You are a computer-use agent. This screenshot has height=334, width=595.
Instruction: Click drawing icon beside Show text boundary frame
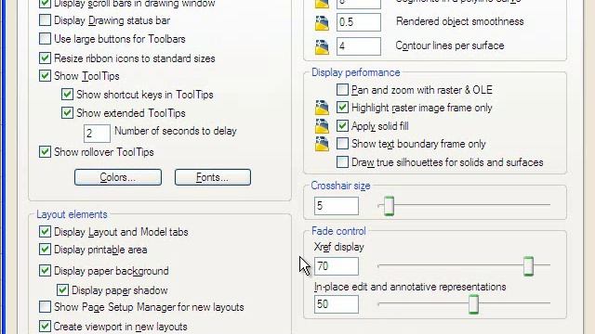point(322,144)
